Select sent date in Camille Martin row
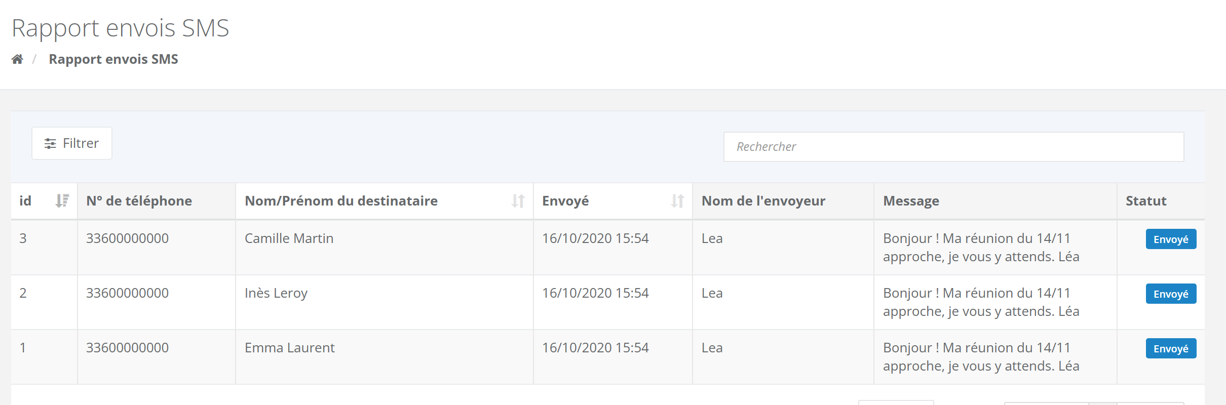1226x405 pixels. (x=595, y=238)
